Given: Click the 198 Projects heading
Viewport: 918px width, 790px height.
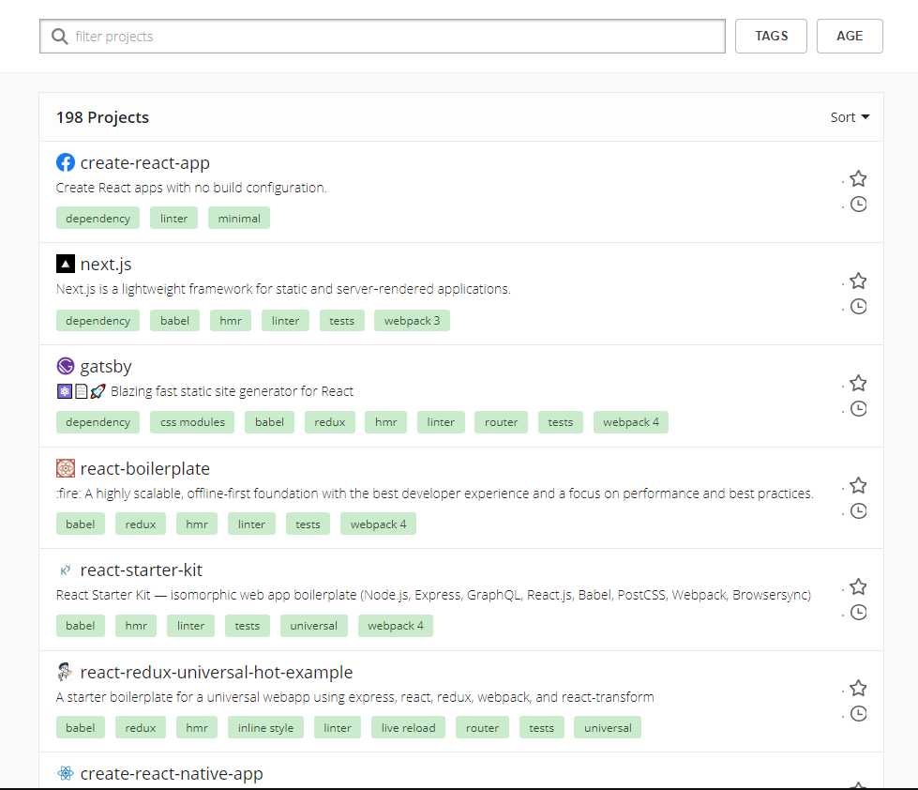Looking at the screenshot, I should point(102,117).
